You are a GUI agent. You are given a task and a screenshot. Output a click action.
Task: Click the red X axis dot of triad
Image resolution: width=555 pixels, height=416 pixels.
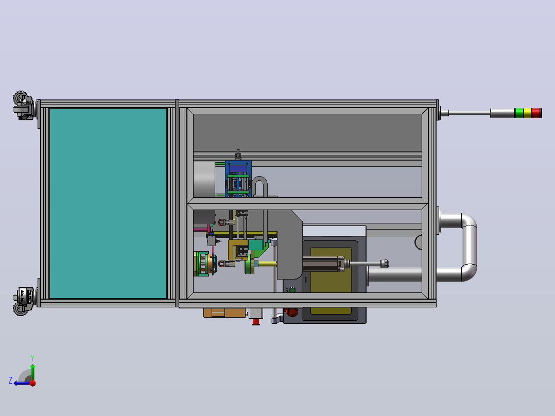pyautogui.click(x=33, y=383)
